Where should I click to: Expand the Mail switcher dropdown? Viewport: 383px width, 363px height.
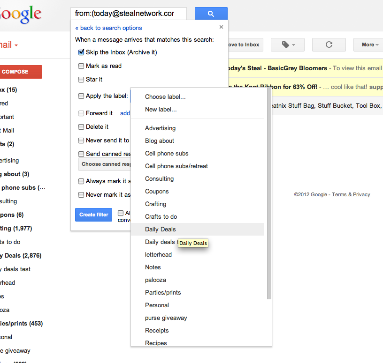point(9,45)
